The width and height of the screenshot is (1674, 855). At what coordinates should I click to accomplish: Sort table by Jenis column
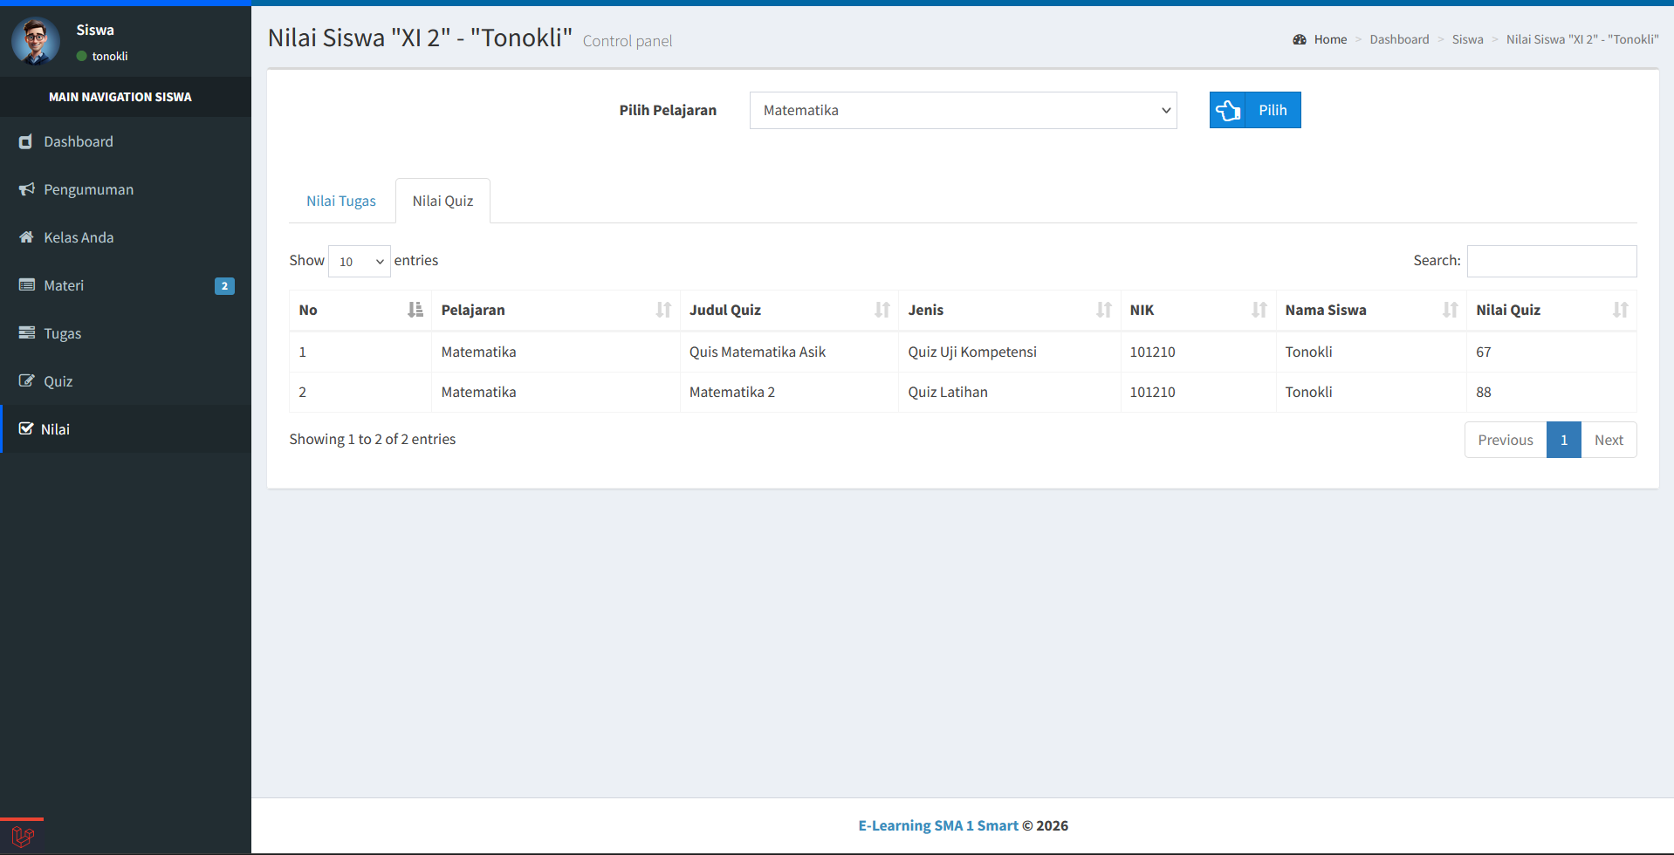point(1010,310)
